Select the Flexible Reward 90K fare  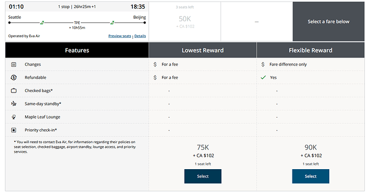click(311, 177)
